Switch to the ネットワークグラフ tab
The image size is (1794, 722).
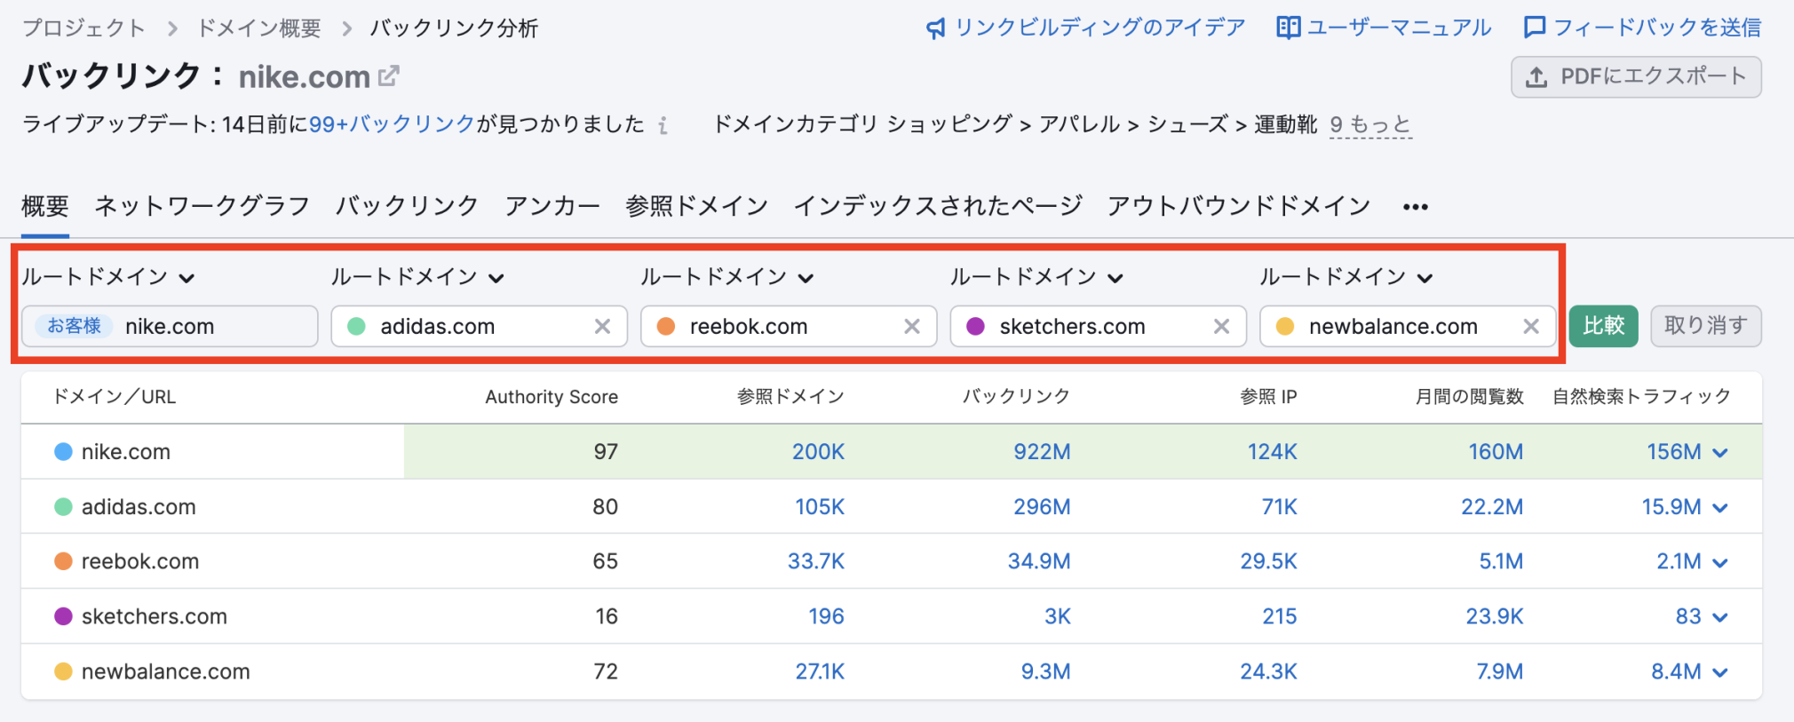[202, 206]
